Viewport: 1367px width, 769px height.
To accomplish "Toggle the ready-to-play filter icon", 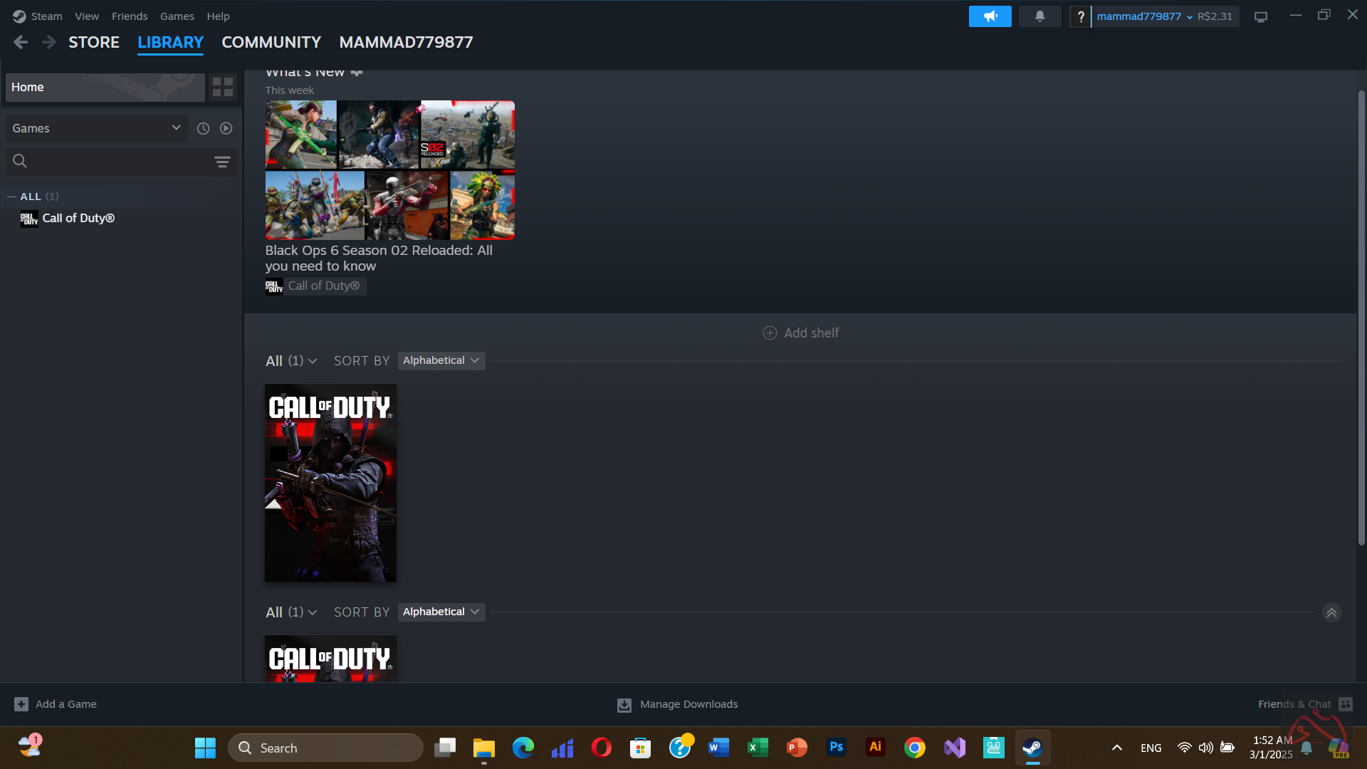I will point(226,128).
